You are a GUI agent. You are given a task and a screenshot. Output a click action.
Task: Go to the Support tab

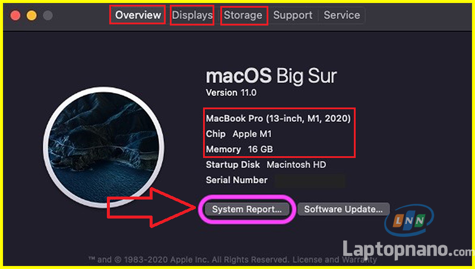point(293,15)
